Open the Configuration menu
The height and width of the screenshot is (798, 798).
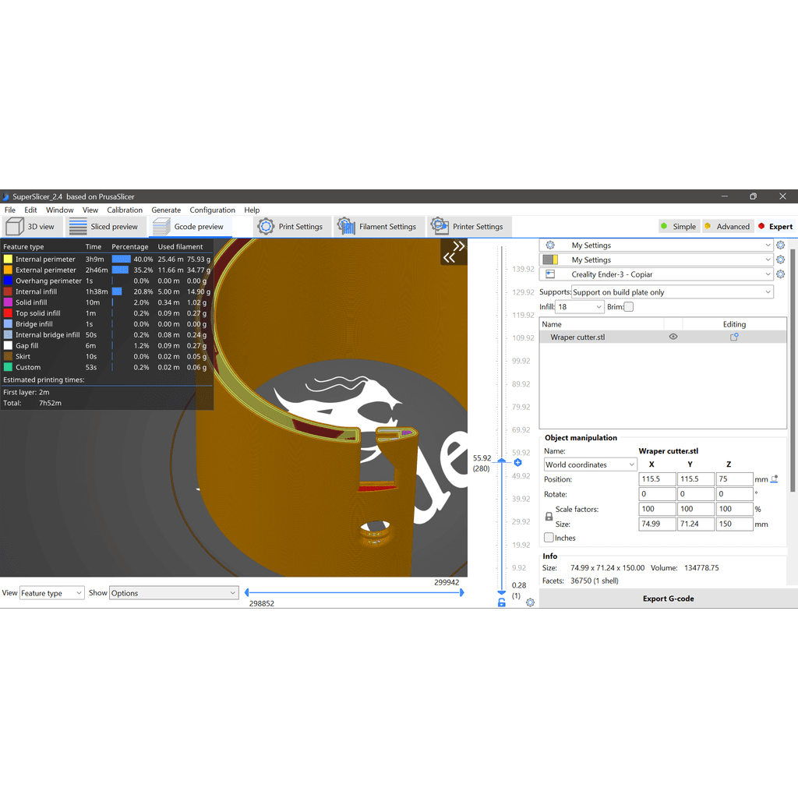point(212,210)
